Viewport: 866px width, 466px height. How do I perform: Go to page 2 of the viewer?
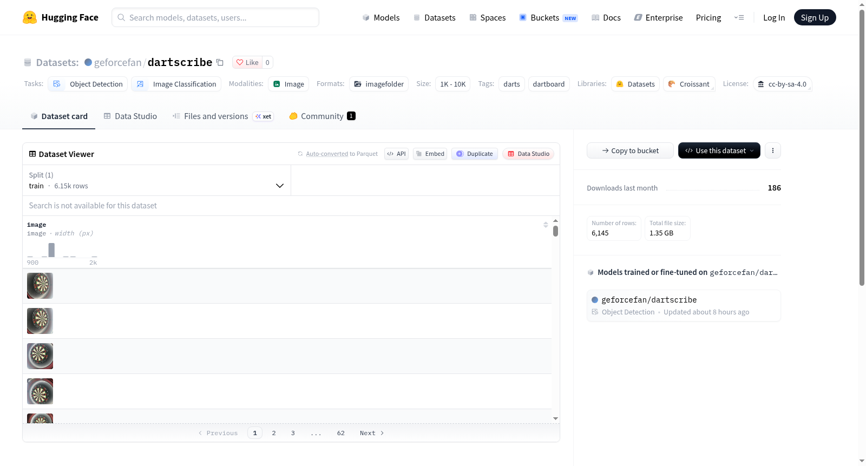(274, 433)
